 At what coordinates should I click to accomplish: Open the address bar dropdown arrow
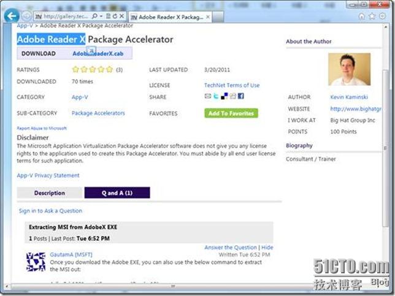(101, 17)
